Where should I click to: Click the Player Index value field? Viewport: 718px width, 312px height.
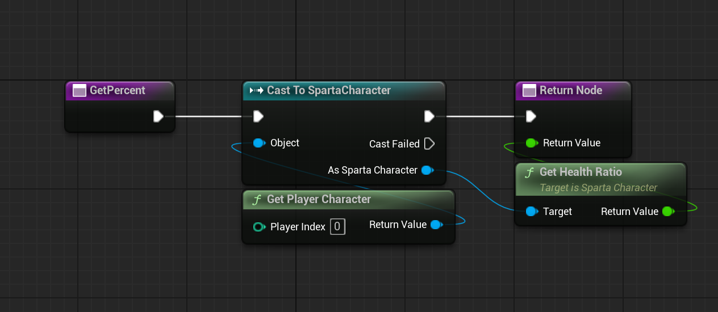337,227
